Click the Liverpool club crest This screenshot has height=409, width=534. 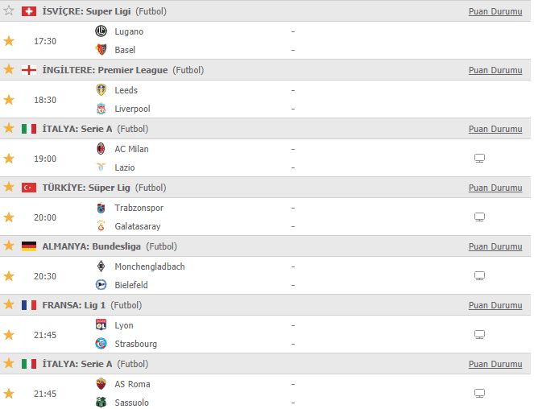click(x=101, y=109)
